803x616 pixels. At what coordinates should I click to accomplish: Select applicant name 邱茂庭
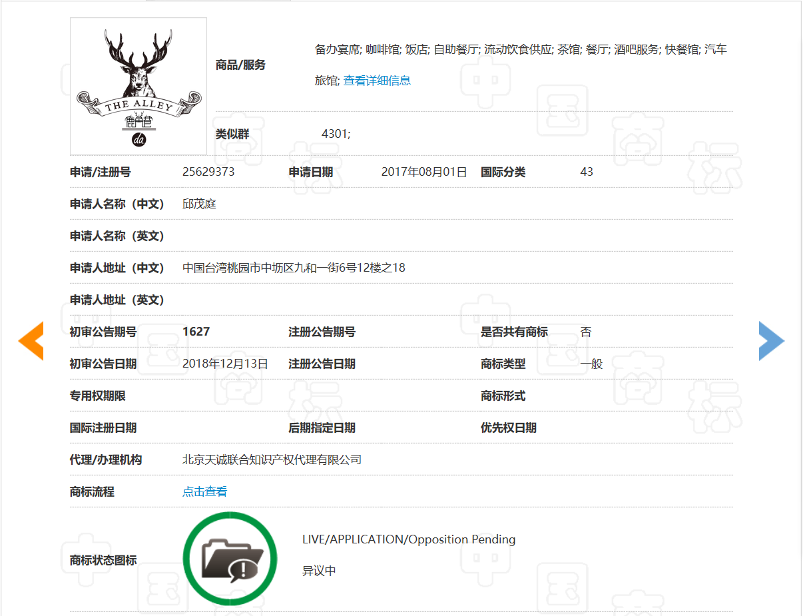point(199,204)
